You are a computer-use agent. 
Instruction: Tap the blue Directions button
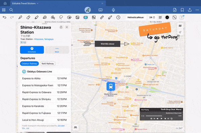32,50
